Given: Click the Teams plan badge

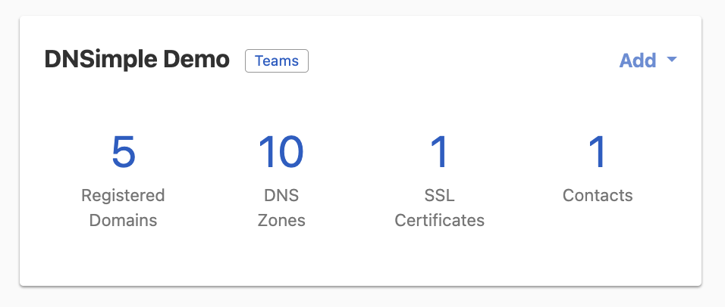Looking at the screenshot, I should 277,60.
